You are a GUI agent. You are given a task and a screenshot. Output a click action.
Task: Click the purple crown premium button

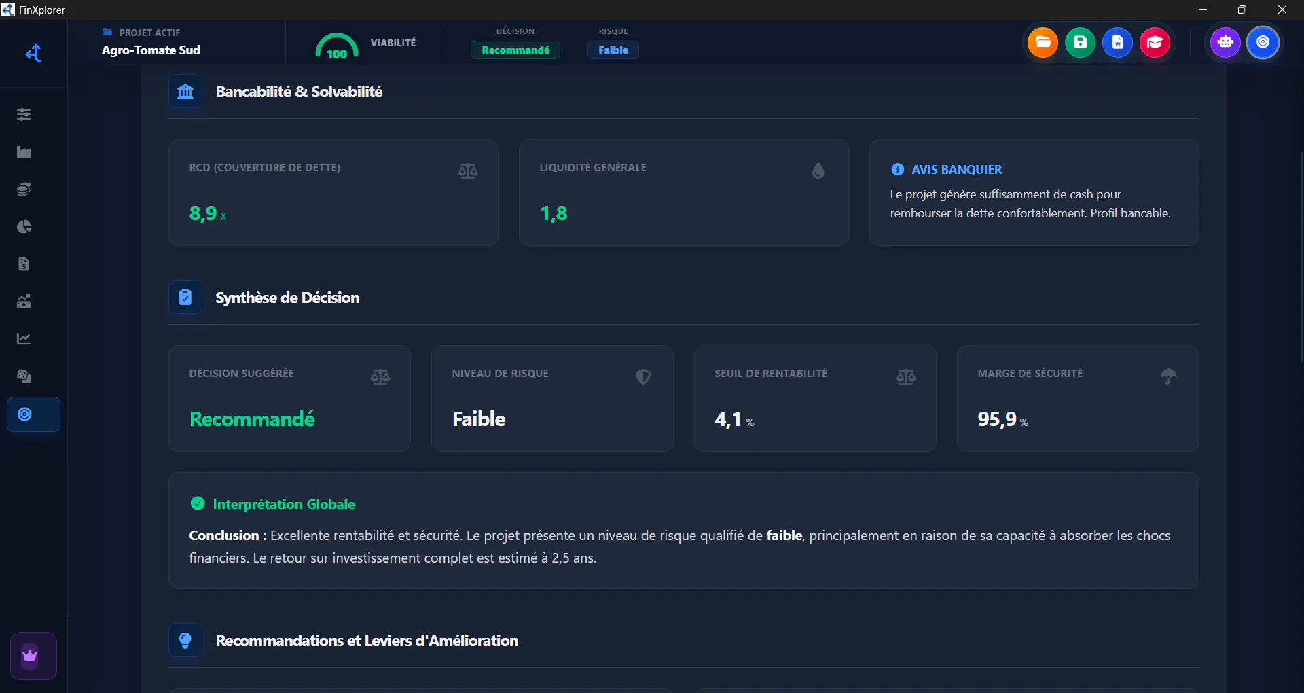tap(33, 656)
